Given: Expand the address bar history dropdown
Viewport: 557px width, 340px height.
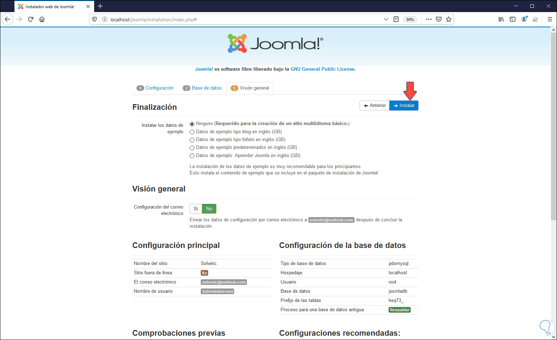Looking at the screenshot, I should pyautogui.click(x=386, y=19).
